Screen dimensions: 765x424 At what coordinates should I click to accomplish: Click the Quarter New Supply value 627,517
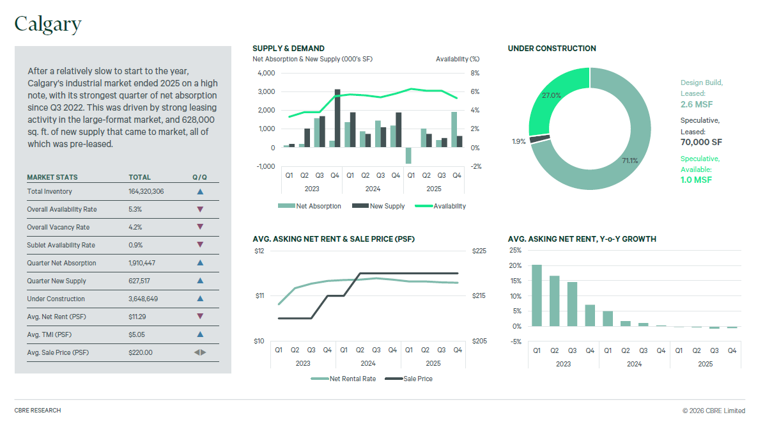(139, 281)
